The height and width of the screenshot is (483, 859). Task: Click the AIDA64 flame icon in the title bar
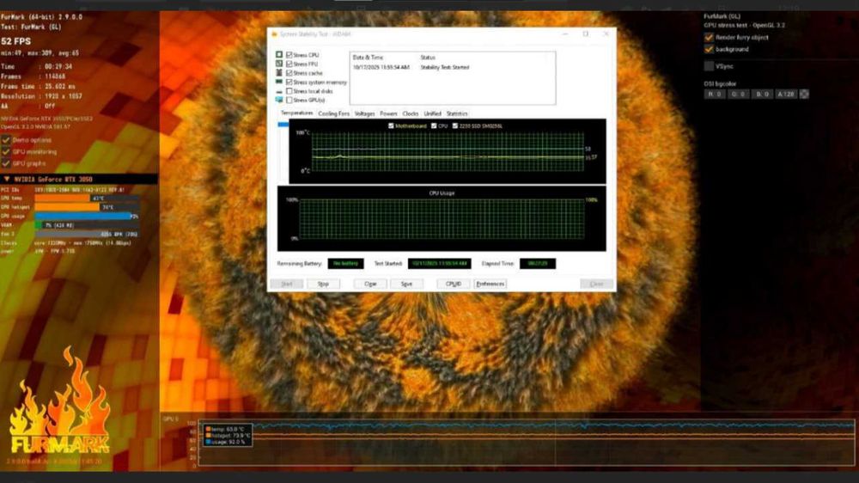pyautogui.click(x=275, y=34)
